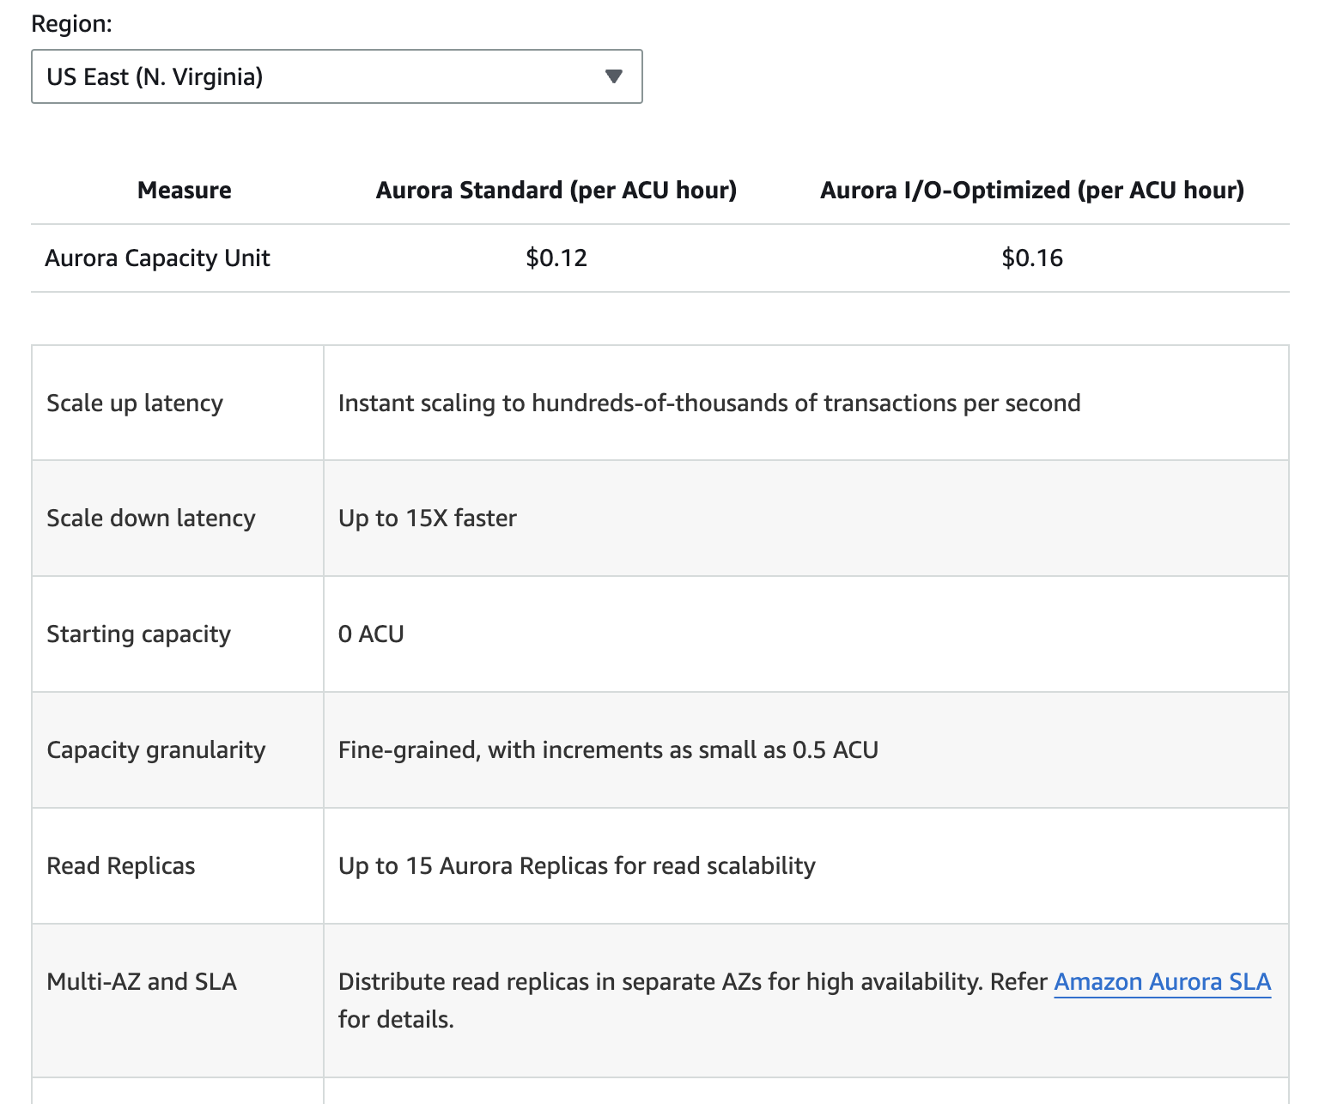Click the 'Up to 15 Aurora Replicas' description
This screenshot has height=1104, width=1319.
(577, 865)
